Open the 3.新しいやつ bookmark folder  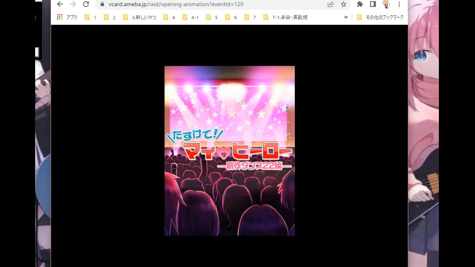pyautogui.click(x=140, y=17)
